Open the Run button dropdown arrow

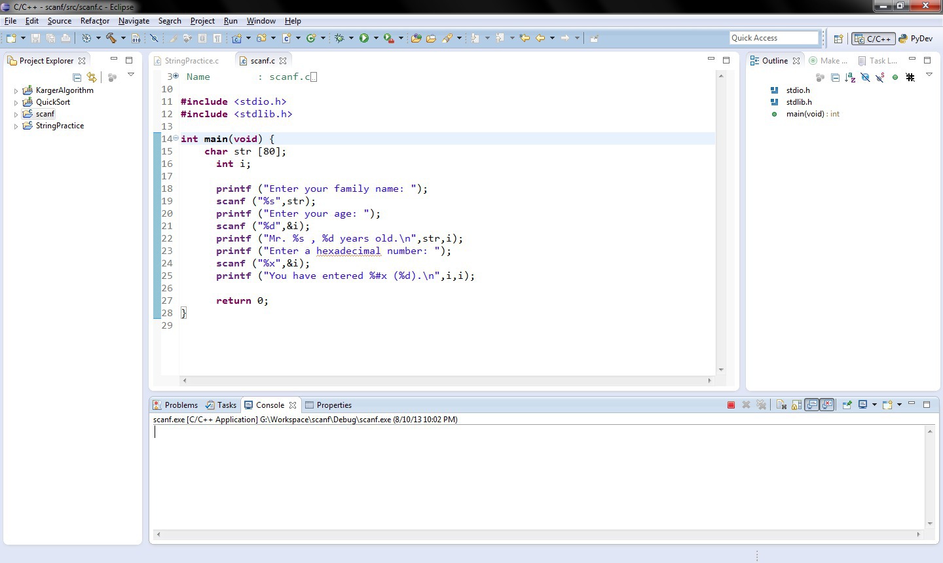tap(376, 39)
